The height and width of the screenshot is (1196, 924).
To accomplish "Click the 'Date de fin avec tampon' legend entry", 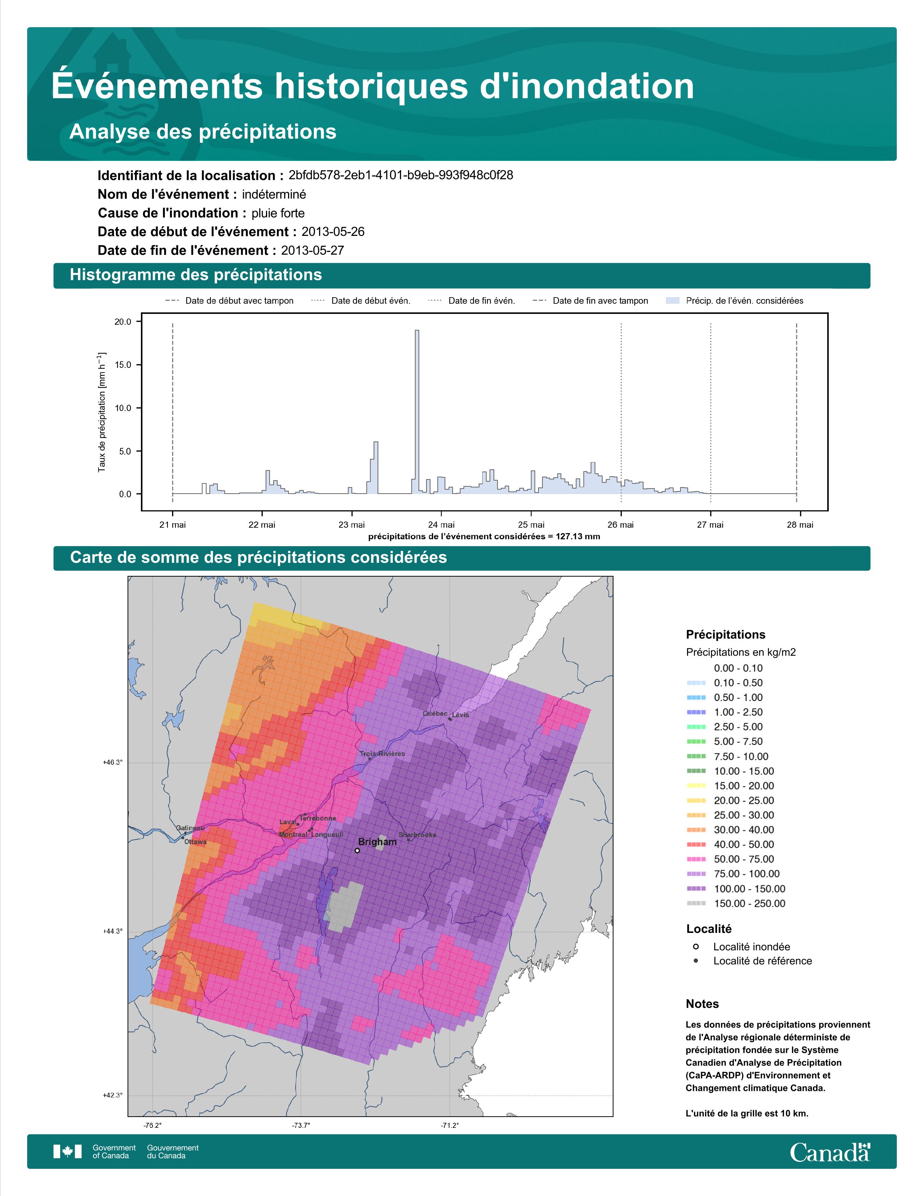I will pos(590,301).
